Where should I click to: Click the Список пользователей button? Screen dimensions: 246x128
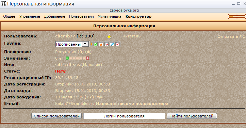[56, 116]
